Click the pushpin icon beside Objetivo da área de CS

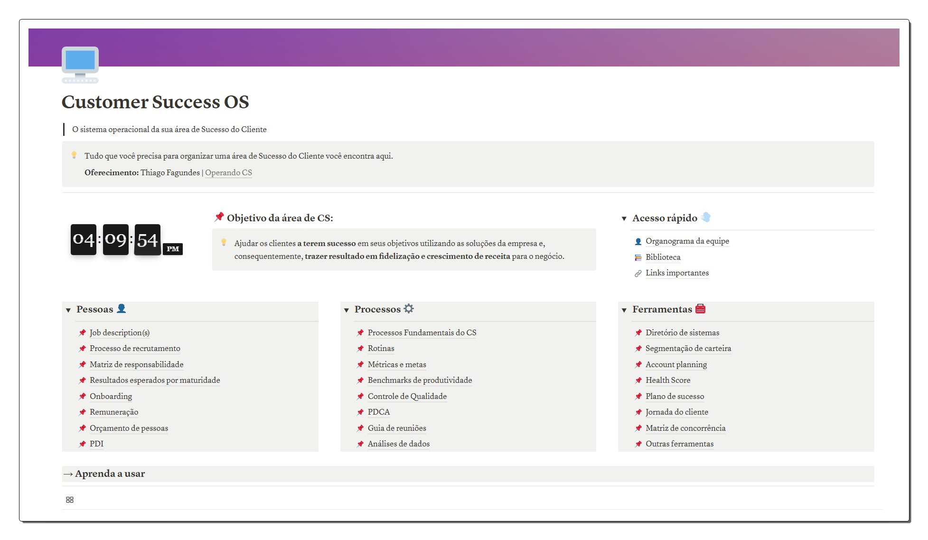tap(219, 217)
